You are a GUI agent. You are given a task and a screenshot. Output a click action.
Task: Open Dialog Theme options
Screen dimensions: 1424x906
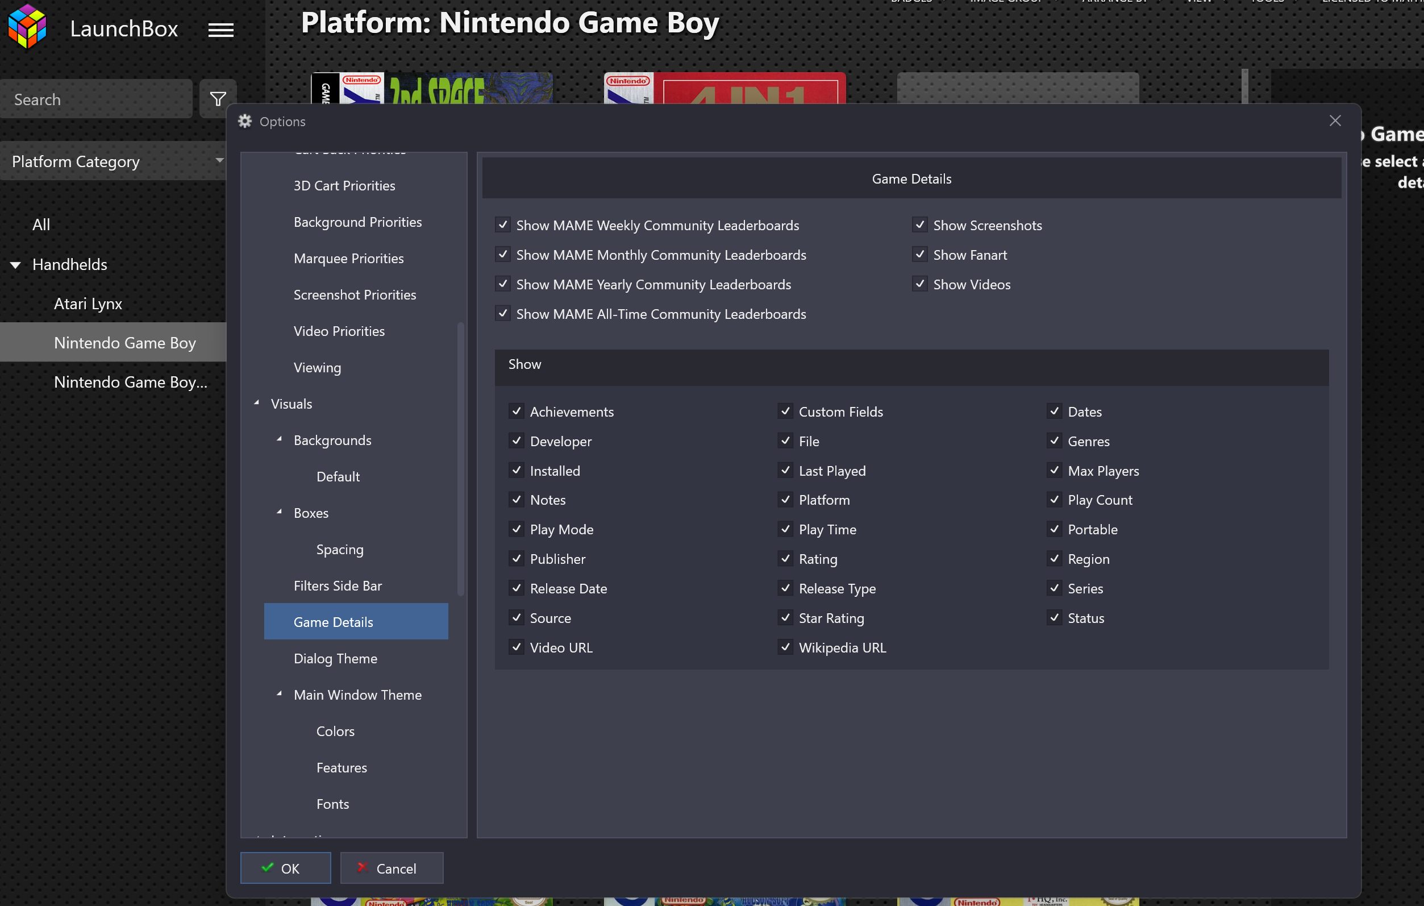click(x=335, y=658)
